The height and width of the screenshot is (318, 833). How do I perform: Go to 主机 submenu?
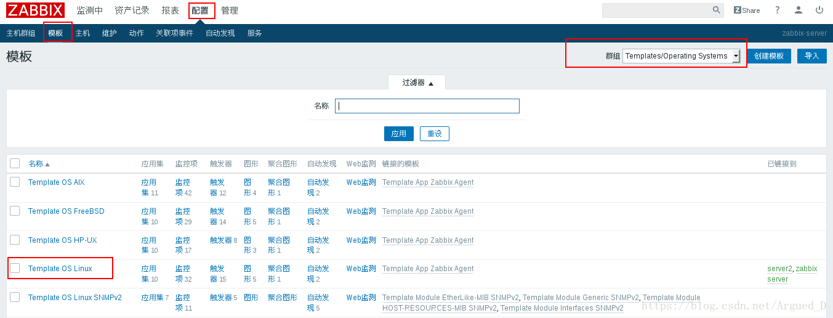tap(82, 33)
